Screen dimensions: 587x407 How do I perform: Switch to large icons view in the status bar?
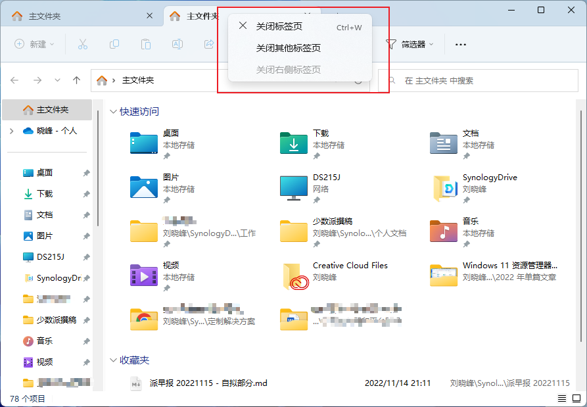tap(578, 397)
